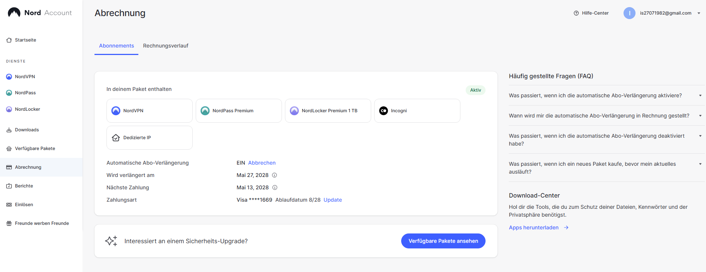Click info icon next to Mai 13, 2028
Screen dimensions: 706x272
[x=275, y=187]
